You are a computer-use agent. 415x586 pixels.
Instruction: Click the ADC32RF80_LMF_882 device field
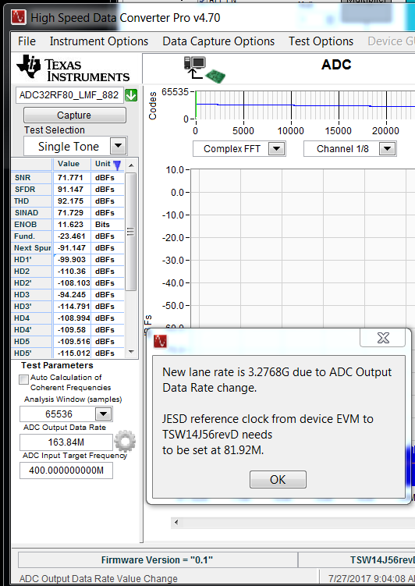(x=69, y=95)
